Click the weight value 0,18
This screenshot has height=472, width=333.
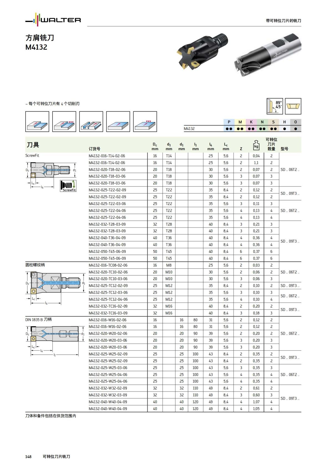pos(256,313)
